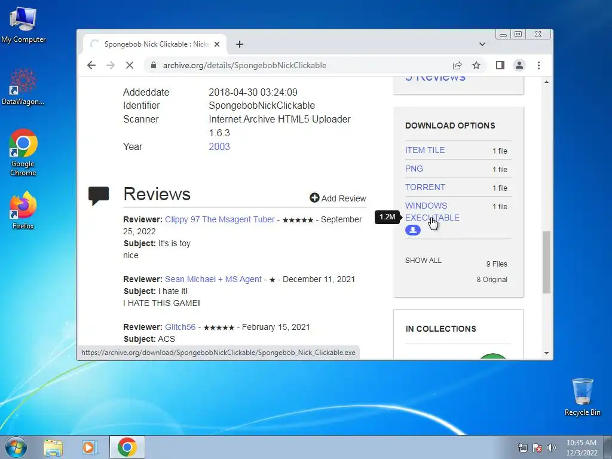Image resolution: width=612 pixels, height=459 pixels.
Task: Click the padlock site info icon
Action: (154, 65)
